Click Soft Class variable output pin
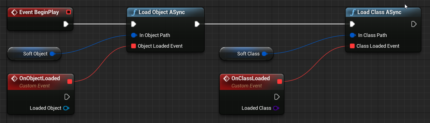 (264, 54)
